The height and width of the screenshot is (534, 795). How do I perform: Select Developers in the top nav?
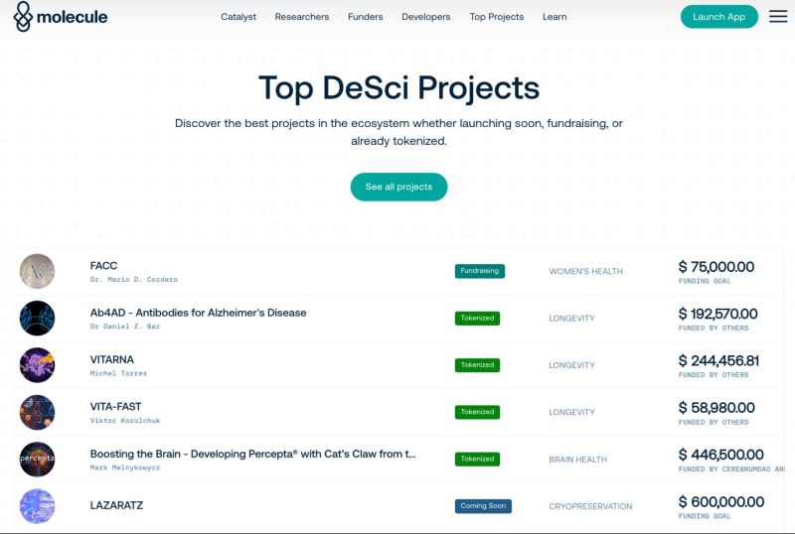pos(425,17)
